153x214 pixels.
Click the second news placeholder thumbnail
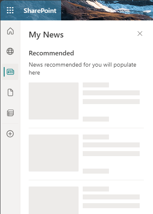[54, 153]
